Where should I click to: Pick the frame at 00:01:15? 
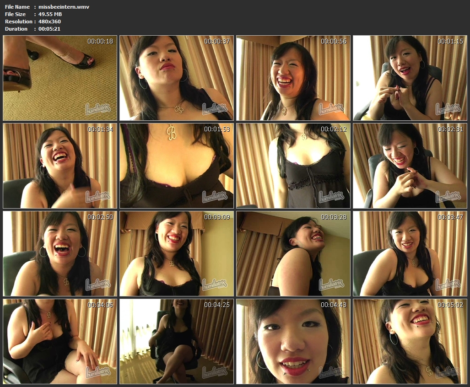410,78
